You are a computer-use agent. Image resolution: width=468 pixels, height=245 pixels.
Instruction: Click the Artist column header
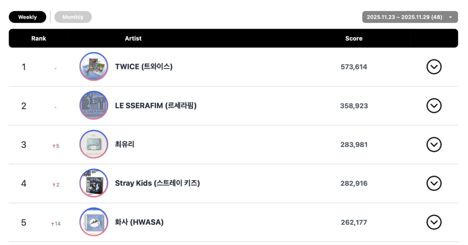click(133, 38)
